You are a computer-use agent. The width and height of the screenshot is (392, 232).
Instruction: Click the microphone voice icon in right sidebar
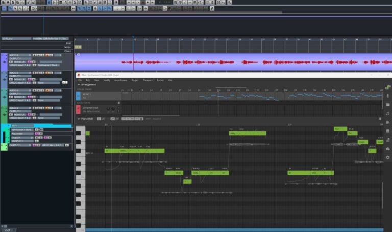point(387,96)
